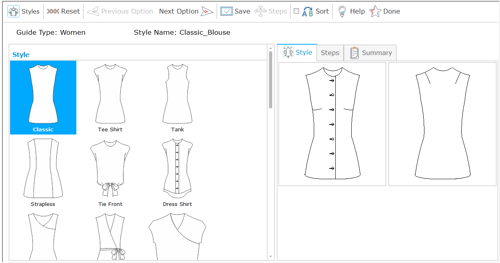The image size is (500, 263).
Task: Switch to the Style tab
Action: tap(297, 52)
